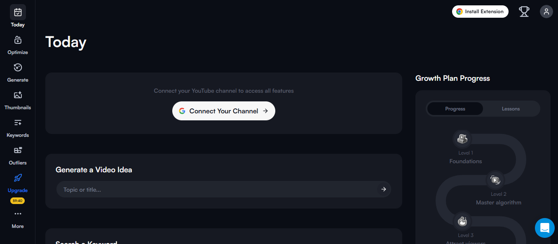Select Level 2 Master algorithm milestone
Viewport: 558px width, 244px height.
coord(495,180)
